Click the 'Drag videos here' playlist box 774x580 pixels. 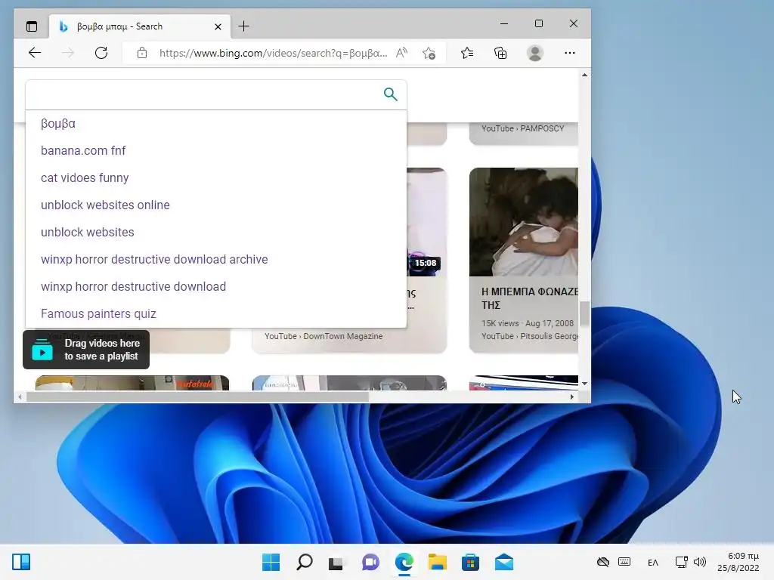(x=86, y=350)
